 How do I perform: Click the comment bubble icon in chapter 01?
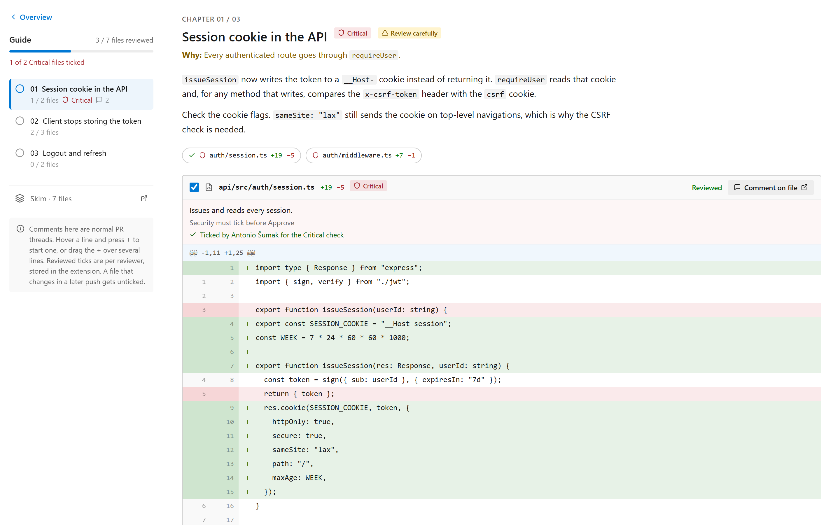coord(99,100)
